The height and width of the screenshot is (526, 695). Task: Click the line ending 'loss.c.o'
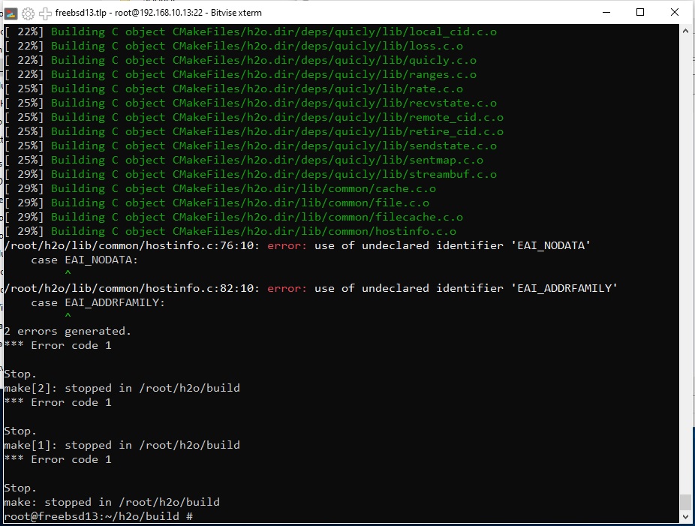pyautogui.click(x=233, y=46)
